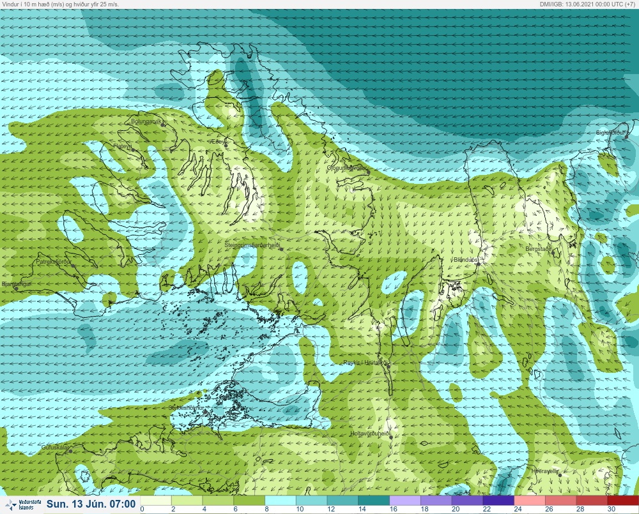Select the Bolungarvík station marker

coord(163,125)
